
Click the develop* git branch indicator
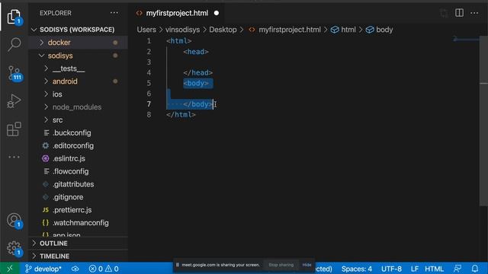[43, 269]
